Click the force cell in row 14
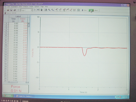Viewport: 136px width, 102px height. point(25,55)
